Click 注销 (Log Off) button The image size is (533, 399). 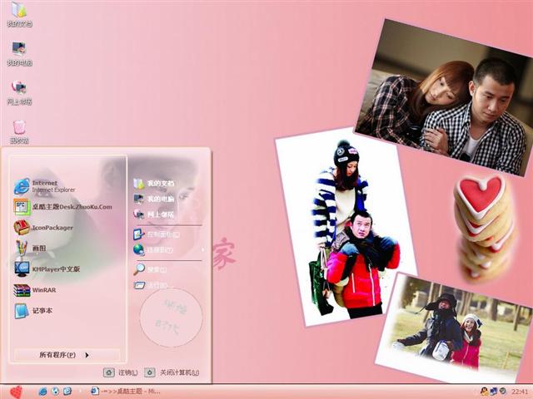coord(121,372)
